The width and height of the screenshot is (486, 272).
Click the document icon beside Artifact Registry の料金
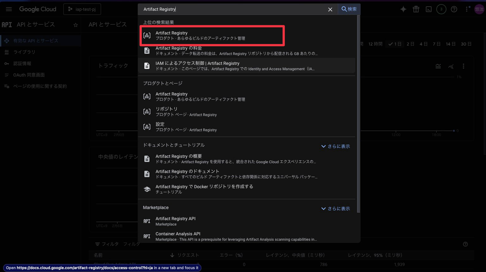[147, 51]
